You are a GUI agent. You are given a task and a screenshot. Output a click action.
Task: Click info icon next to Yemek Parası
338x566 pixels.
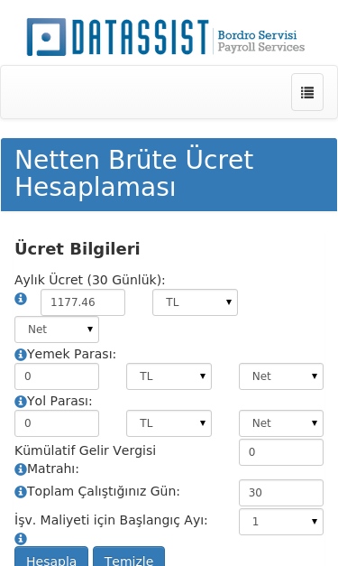[21, 355]
